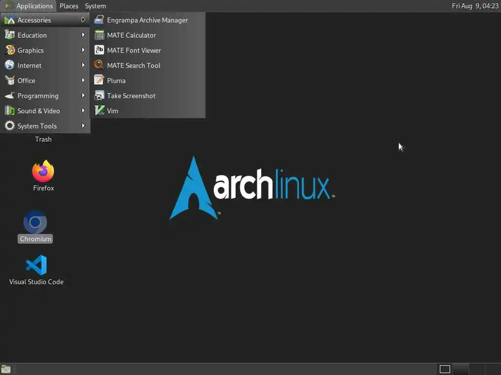The height and width of the screenshot is (375, 501).
Task: Open Pluma text editor icon
Action: 99,81
